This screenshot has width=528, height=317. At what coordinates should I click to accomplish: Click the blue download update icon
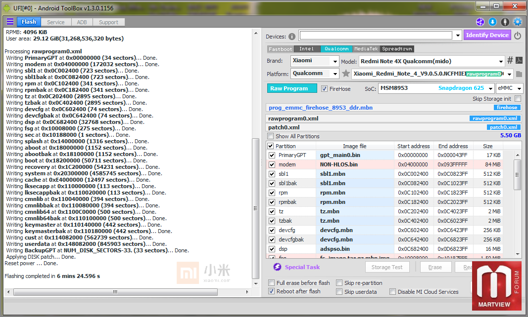tap(492, 22)
